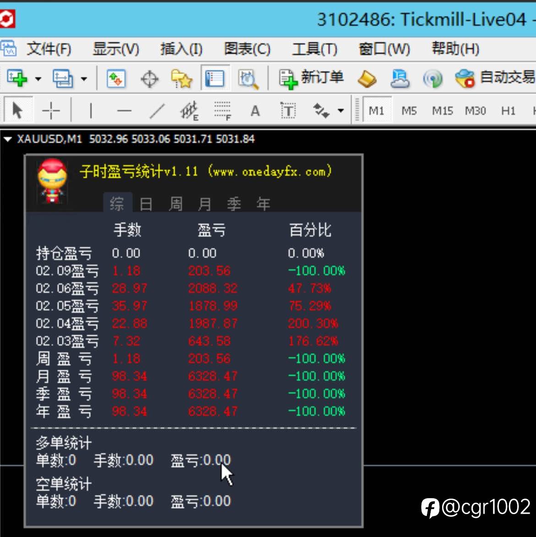The width and height of the screenshot is (536, 537).
Task: Click the MetaEditor yellow book icon
Action: coord(367,79)
